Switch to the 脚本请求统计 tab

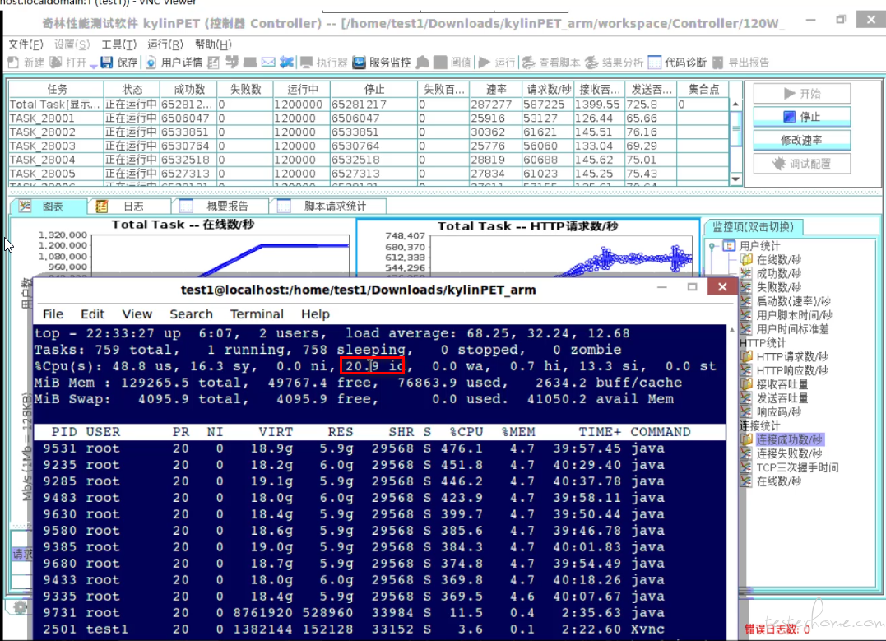(329, 207)
